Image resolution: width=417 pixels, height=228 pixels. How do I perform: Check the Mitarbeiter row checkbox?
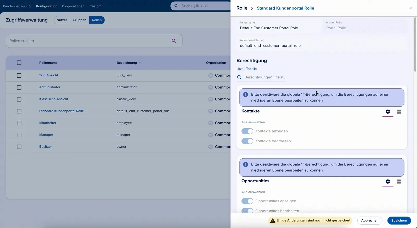pos(19,123)
